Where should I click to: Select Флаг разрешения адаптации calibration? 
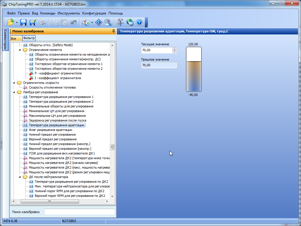click(50, 130)
